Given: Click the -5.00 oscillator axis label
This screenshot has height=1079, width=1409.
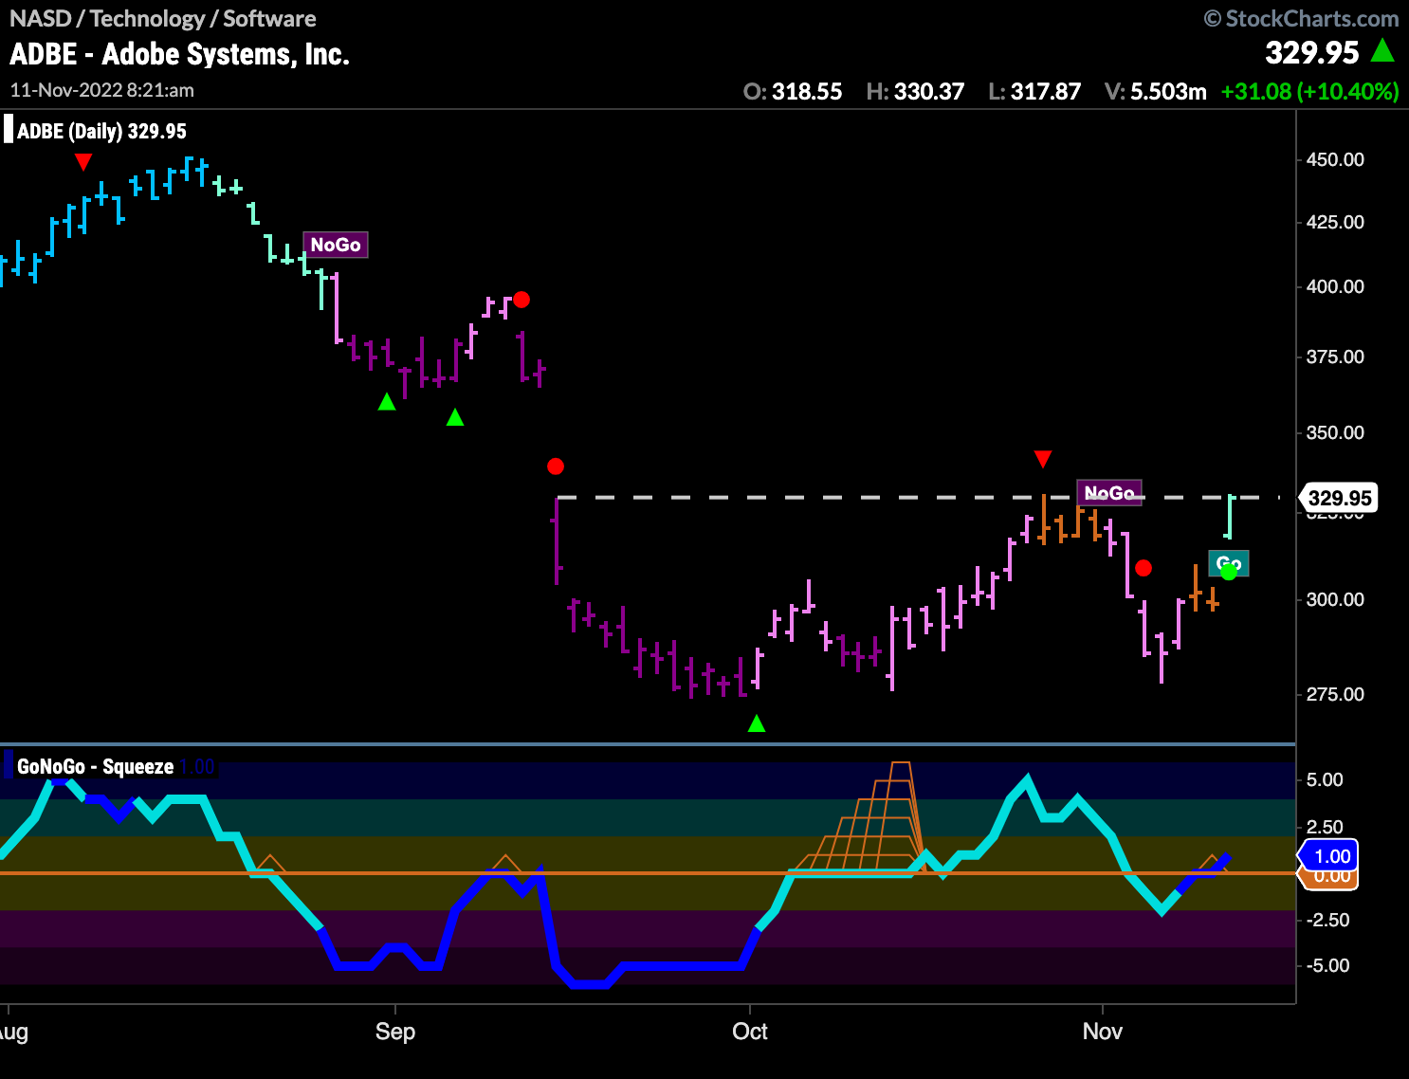Looking at the screenshot, I should tap(1327, 965).
